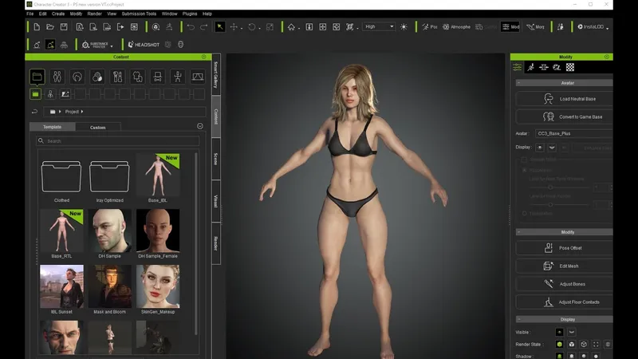
Task: Toggle the closed-eye Visible button
Action: (572, 332)
